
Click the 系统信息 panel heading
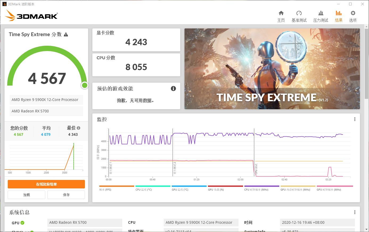click(x=19, y=212)
